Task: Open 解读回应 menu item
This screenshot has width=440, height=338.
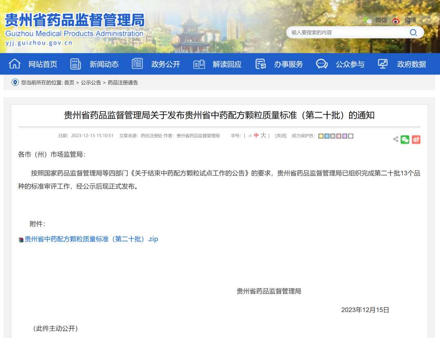Action: 227,64
